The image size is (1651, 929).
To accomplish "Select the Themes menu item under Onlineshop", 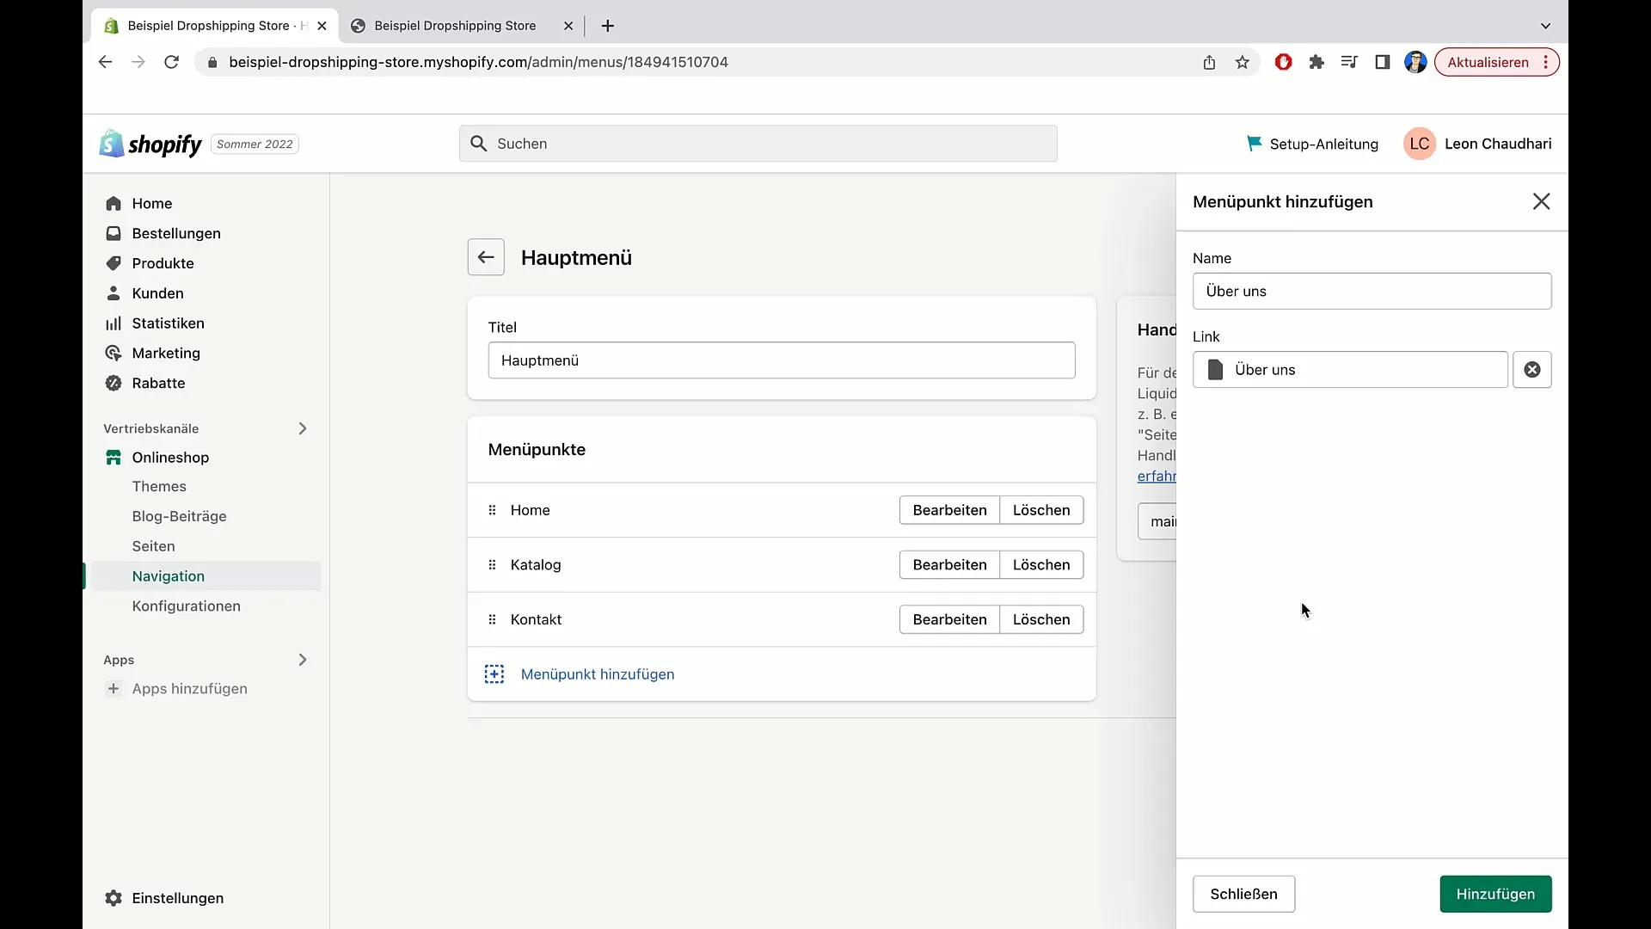I will coord(159,485).
